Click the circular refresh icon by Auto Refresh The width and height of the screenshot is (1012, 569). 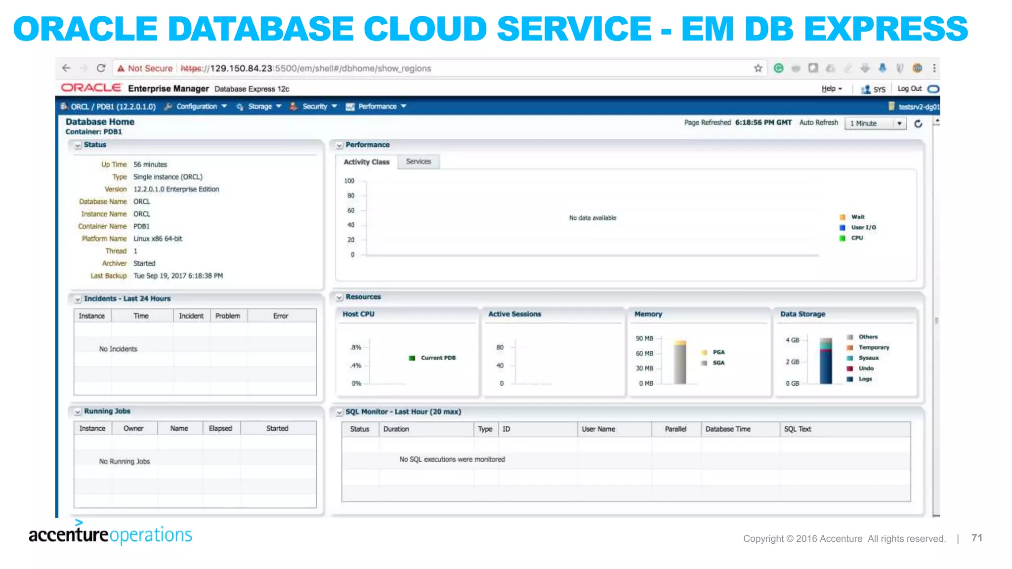pos(918,123)
